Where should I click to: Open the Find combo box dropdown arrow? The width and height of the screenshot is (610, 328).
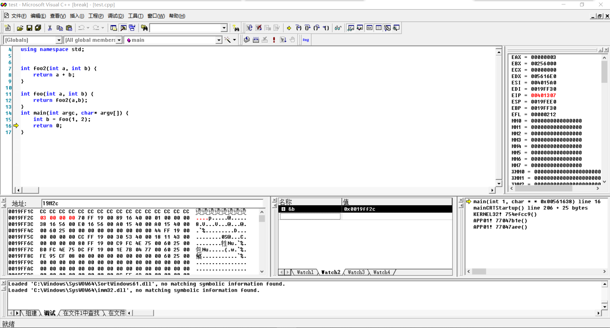224,28
